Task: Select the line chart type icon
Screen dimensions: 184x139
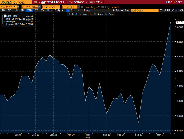Action: (68, 11)
